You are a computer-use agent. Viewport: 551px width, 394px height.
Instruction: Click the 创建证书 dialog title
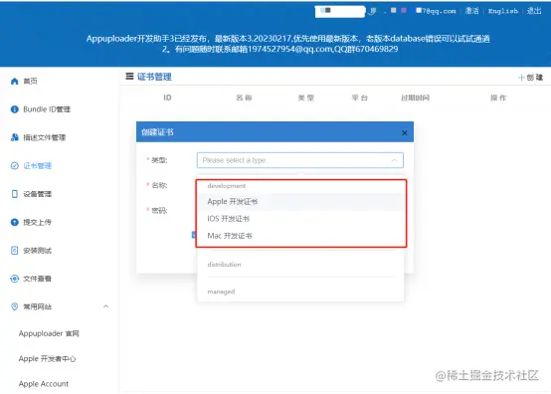157,132
